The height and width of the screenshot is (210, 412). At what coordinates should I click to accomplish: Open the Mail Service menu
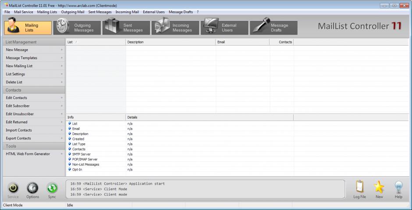(24, 12)
